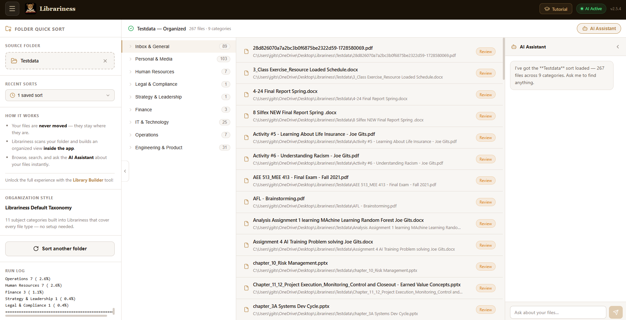Review the 28d826070a7a2bc3b0f6875be2322d59 PDF file
626x320 pixels.
(485, 52)
